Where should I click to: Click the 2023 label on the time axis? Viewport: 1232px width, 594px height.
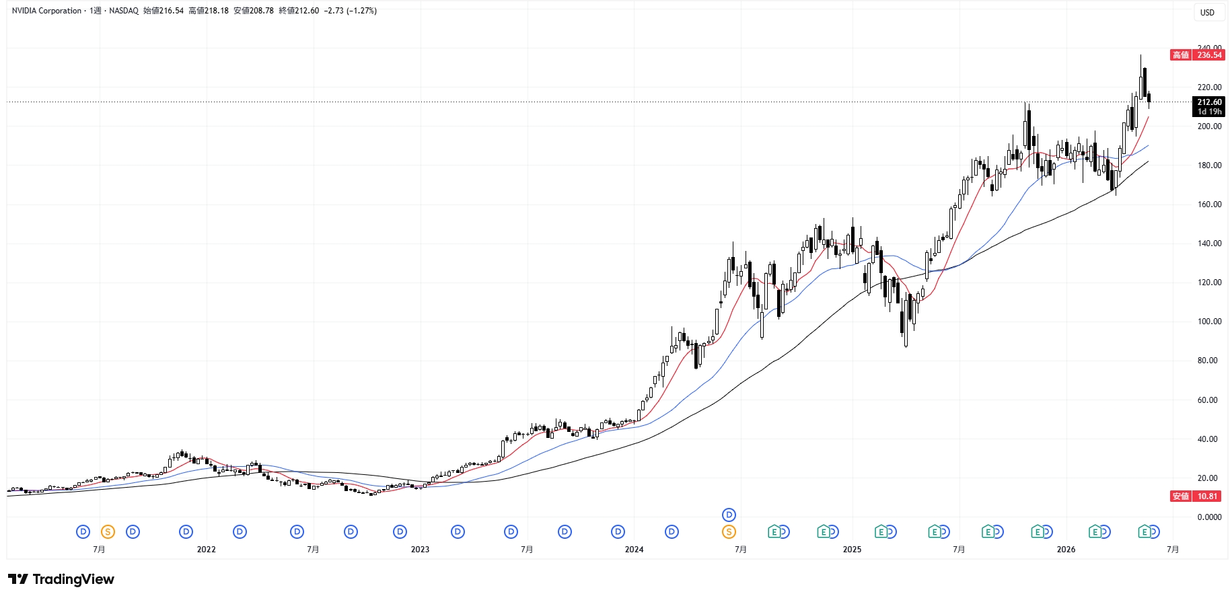(x=420, y=550)
